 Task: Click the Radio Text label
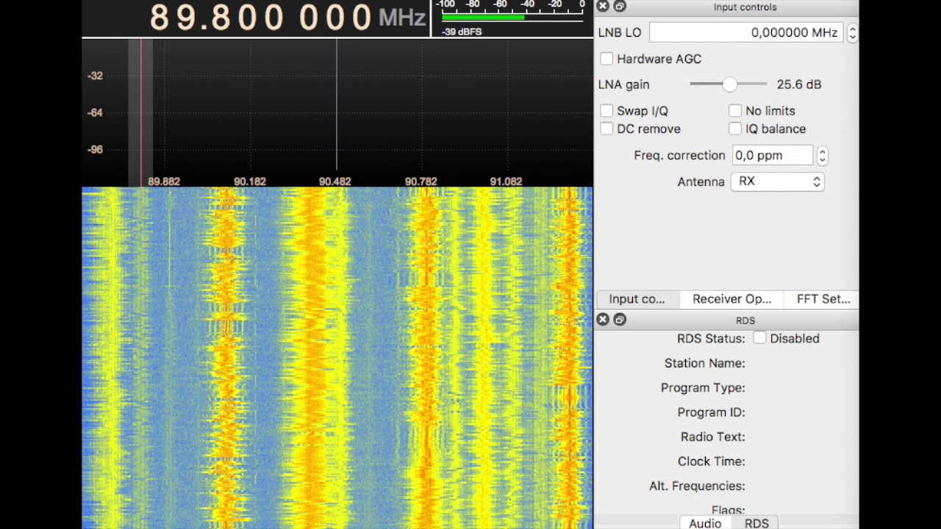(712, 436)
